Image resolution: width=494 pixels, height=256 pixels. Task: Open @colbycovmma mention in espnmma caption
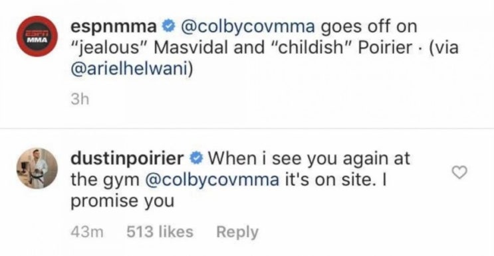click(247, 27)
